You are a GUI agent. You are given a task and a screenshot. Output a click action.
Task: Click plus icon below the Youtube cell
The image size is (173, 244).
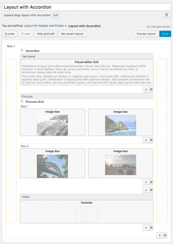click(146, 228)
